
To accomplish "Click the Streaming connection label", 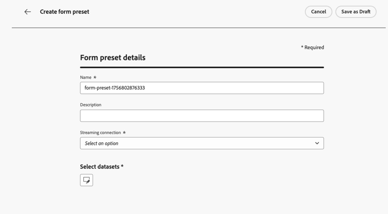I will pos(100,132).
